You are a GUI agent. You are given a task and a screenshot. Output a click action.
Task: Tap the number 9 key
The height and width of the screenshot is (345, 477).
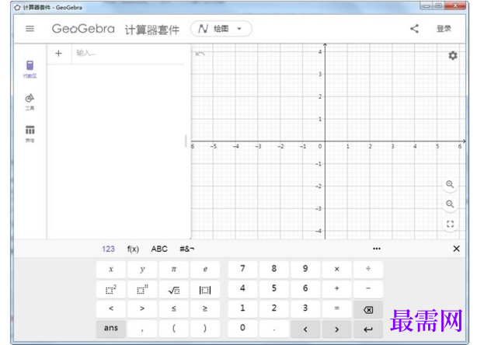[x=305, y=269]
